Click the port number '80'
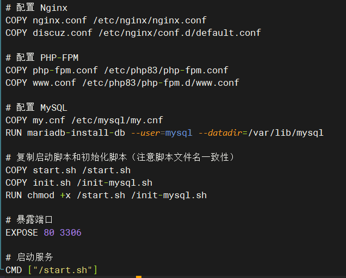346x278 pixels. [x=49, y=232]
